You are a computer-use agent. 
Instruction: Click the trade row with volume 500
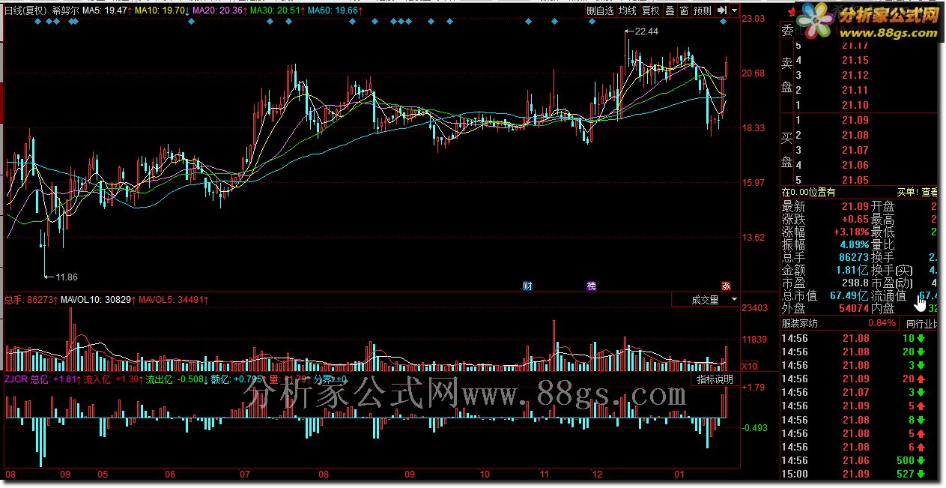click(x=860, y=460)
